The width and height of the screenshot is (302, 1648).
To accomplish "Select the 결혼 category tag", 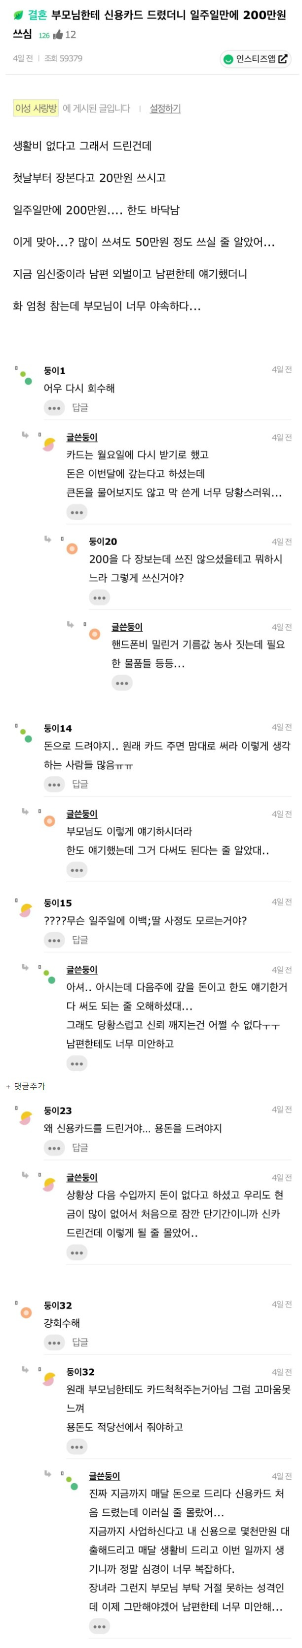I will pyautogui.click(x=38, y=15).
